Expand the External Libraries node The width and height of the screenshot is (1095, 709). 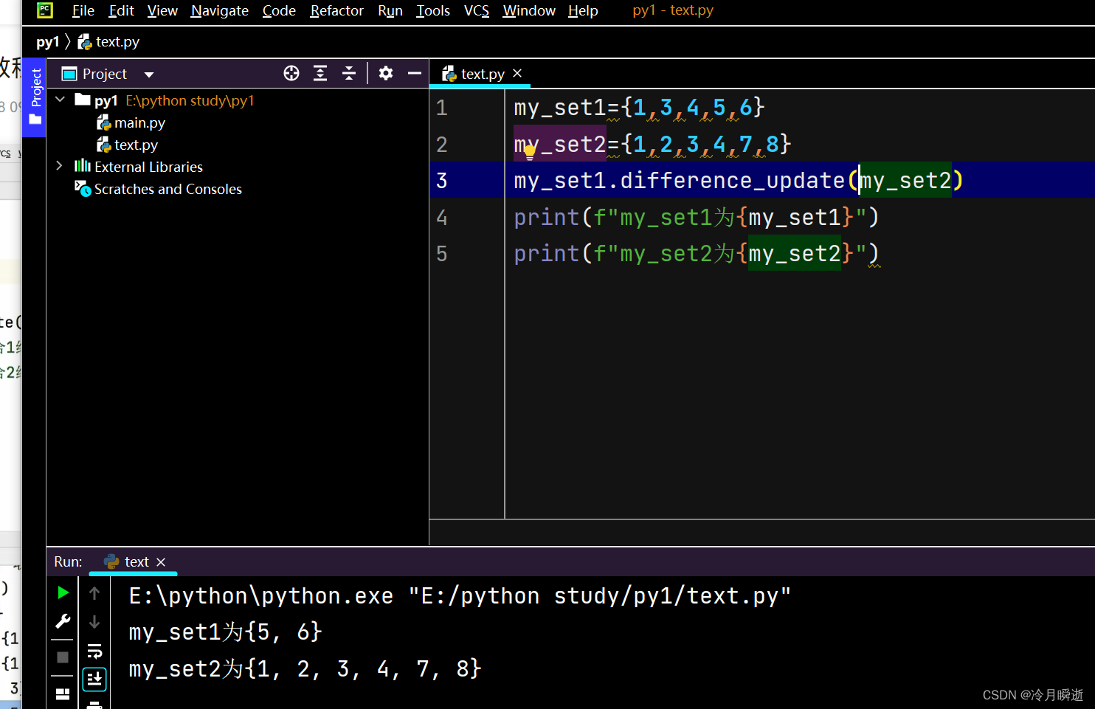(59, 166)
